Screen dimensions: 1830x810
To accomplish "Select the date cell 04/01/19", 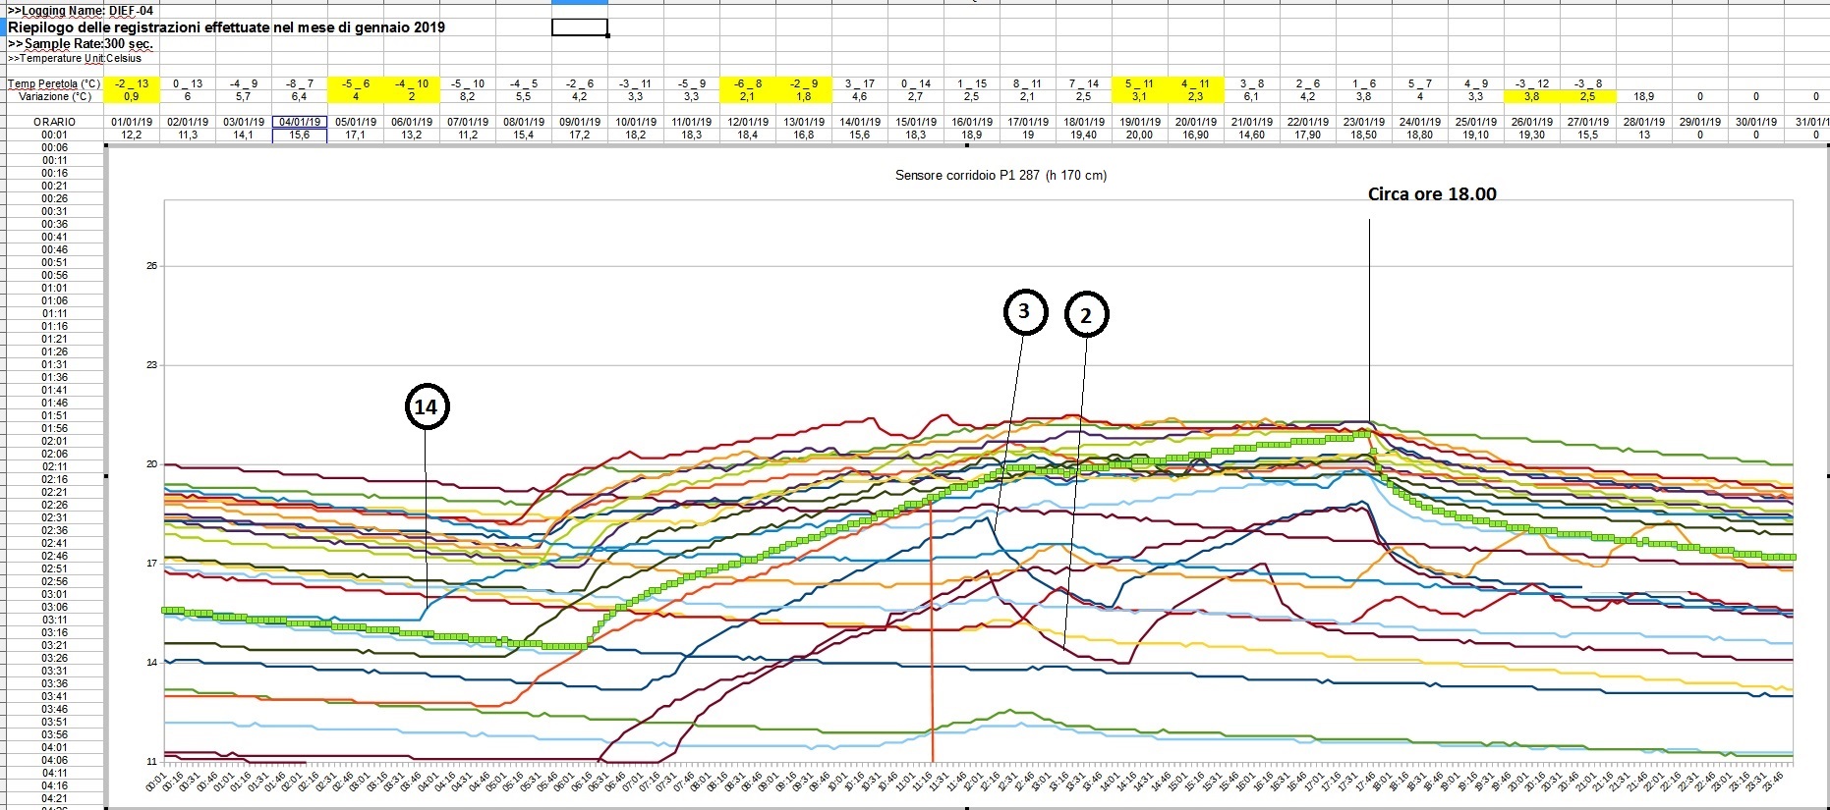I will pos(300,123).
